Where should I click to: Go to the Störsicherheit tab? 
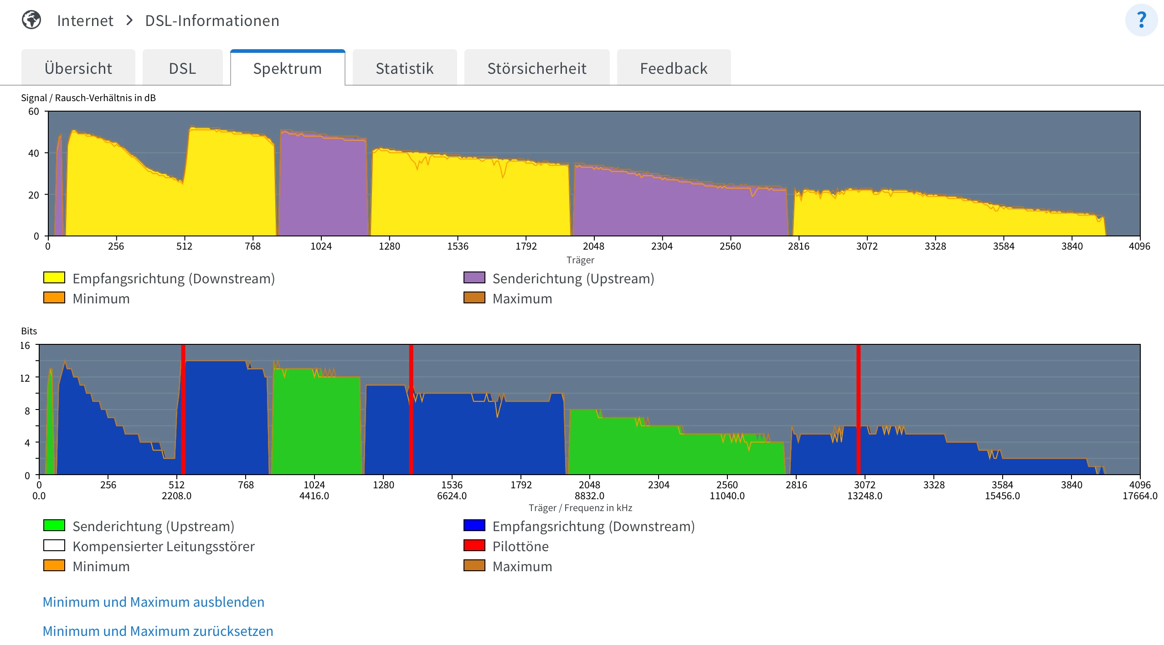[x=536, y=68]
